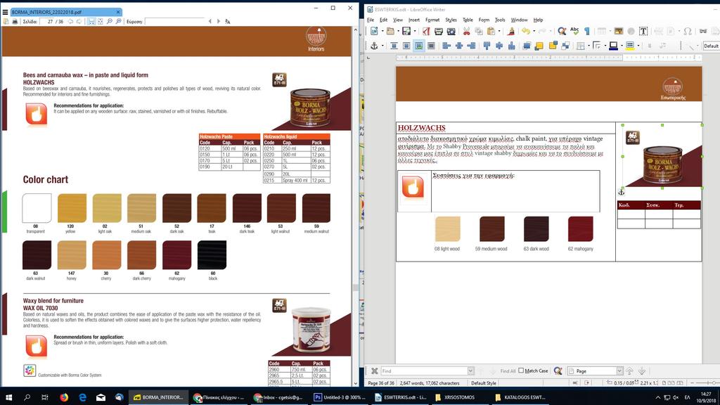Open the Navigate By 'Page' dropdown
The height and width of the screenshot is (405, 720).
click(619, 371)
